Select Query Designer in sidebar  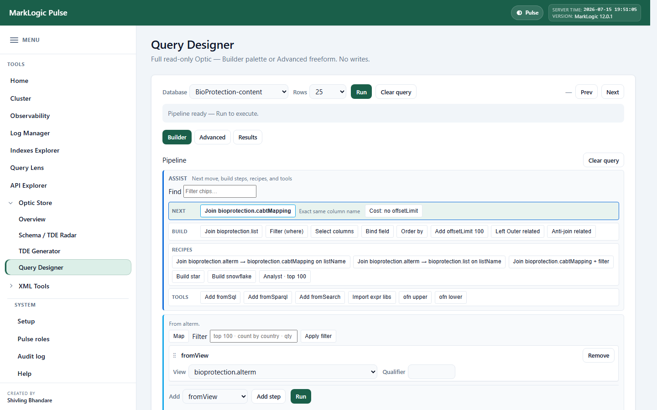click(68, 267)
